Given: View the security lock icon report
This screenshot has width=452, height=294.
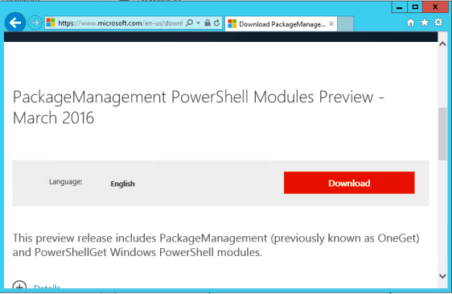Looking at the screenshot, I should click(208, 23).
